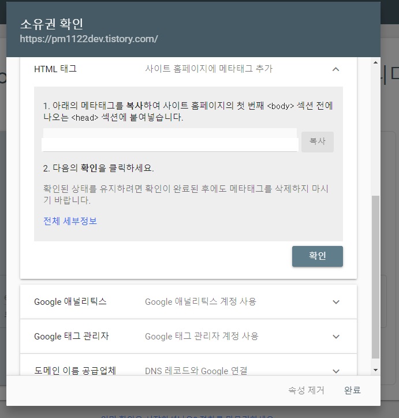Screen dimensions: 399x418
Task: Click the step 2 다음의 확인을 클릭하세요 text
Action: click(x=98, y=168)
